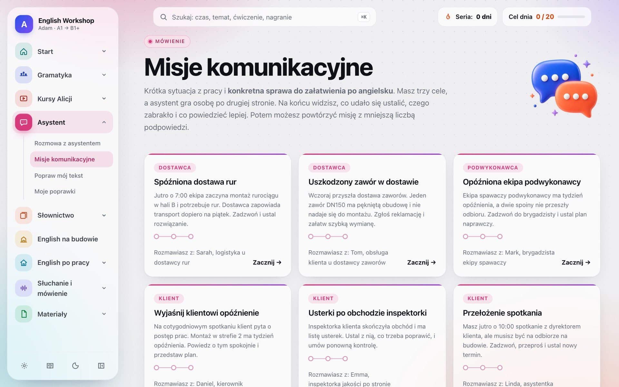Click the Słuchanie i mówienie waveform icon

point(24,288)
